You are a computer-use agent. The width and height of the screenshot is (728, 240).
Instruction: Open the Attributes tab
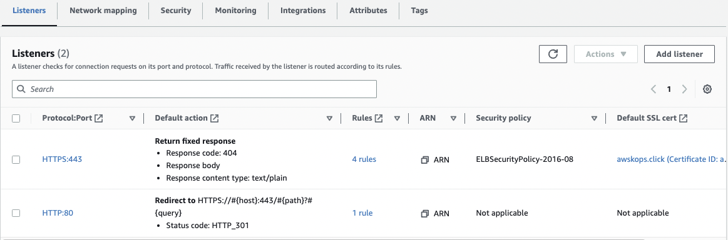click(x=368, y=10)
